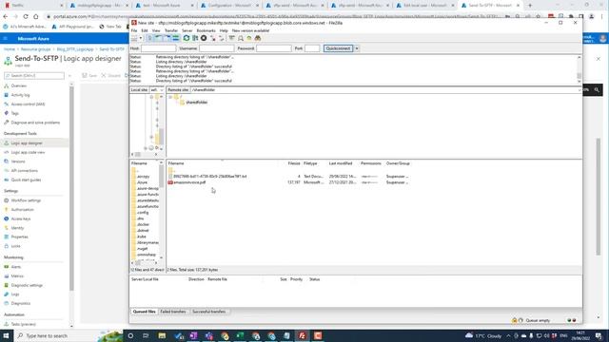Open FileZilla File menu
This screenshot has width=609, height=342.
(x=134, y=30)
